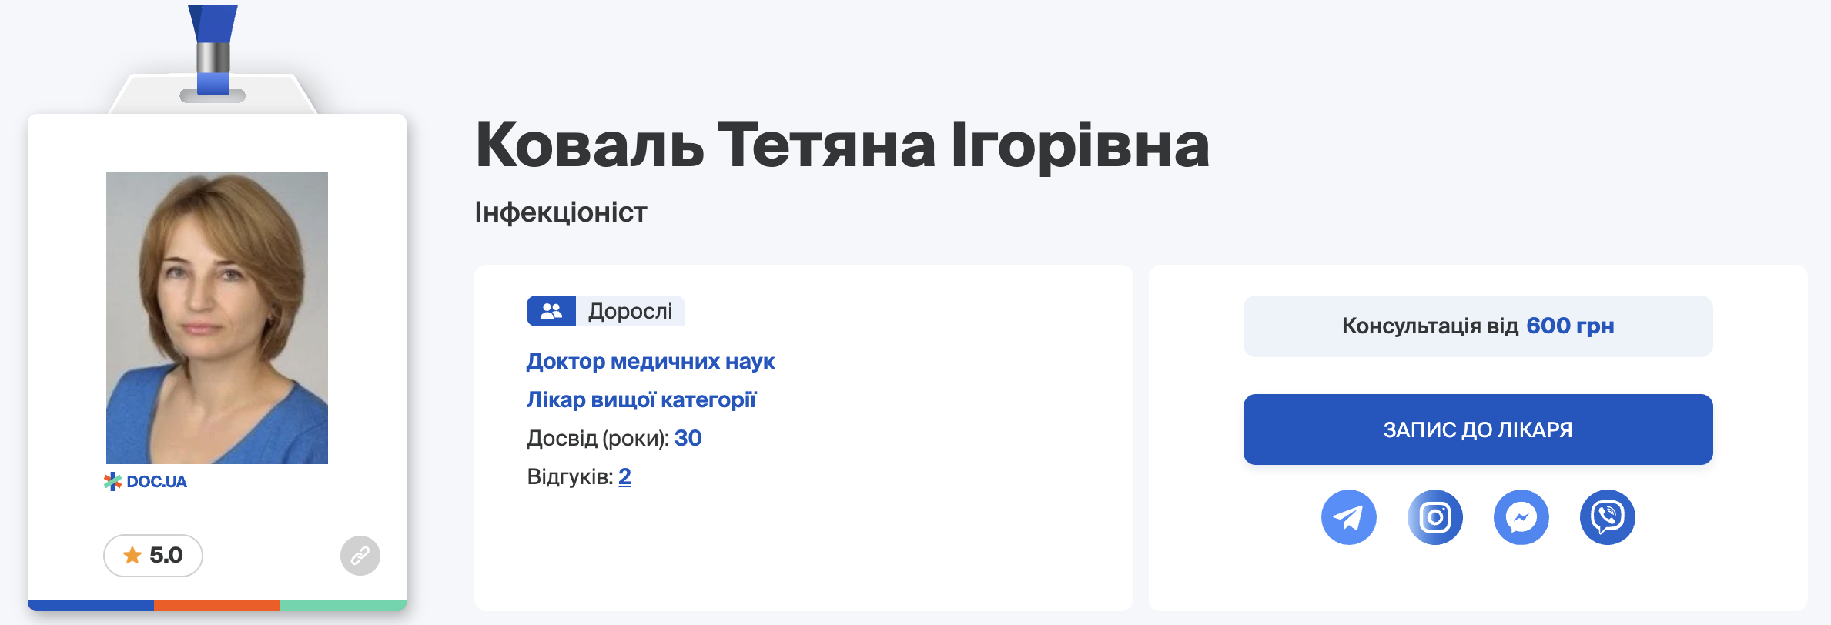1831x625 pixels.
Task: Click the DOC.UA logo
Action: click(x=146, y=482)
